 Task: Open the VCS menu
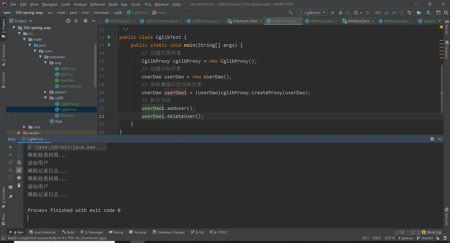148,4
